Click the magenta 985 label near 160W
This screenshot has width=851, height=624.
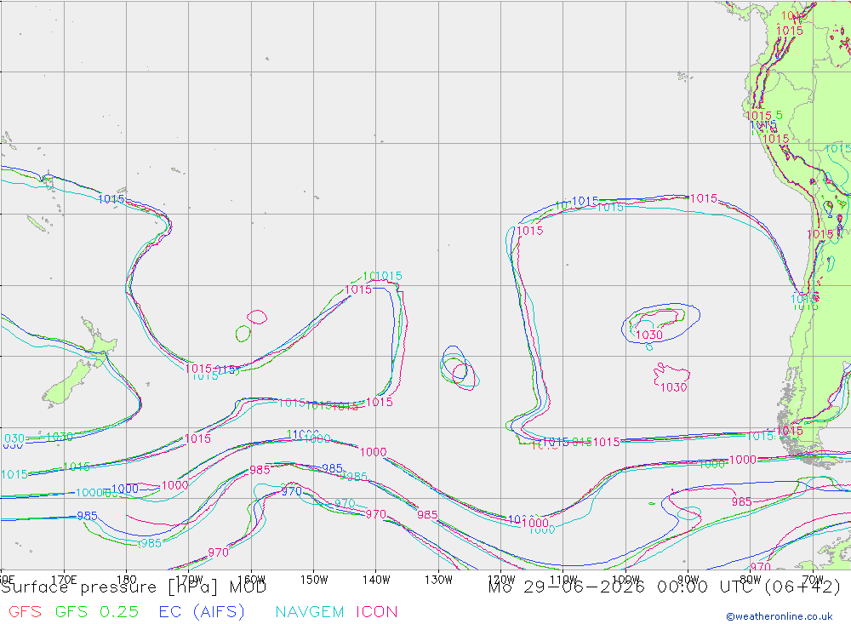260,470
